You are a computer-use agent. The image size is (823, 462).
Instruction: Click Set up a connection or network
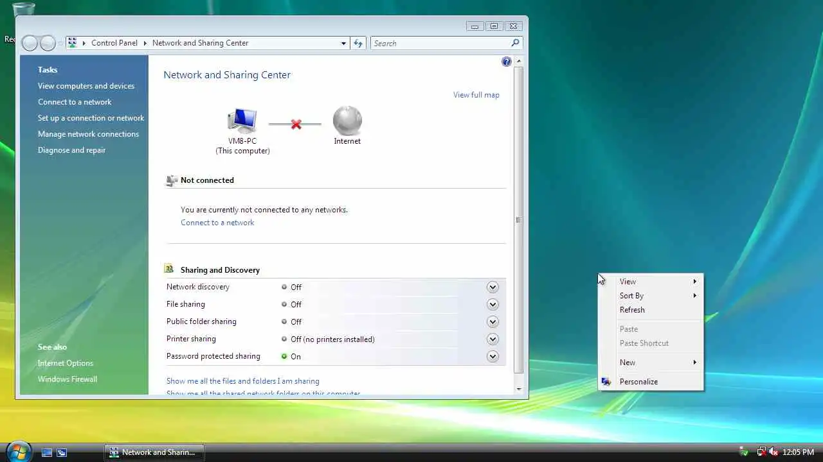pos(91,118)
